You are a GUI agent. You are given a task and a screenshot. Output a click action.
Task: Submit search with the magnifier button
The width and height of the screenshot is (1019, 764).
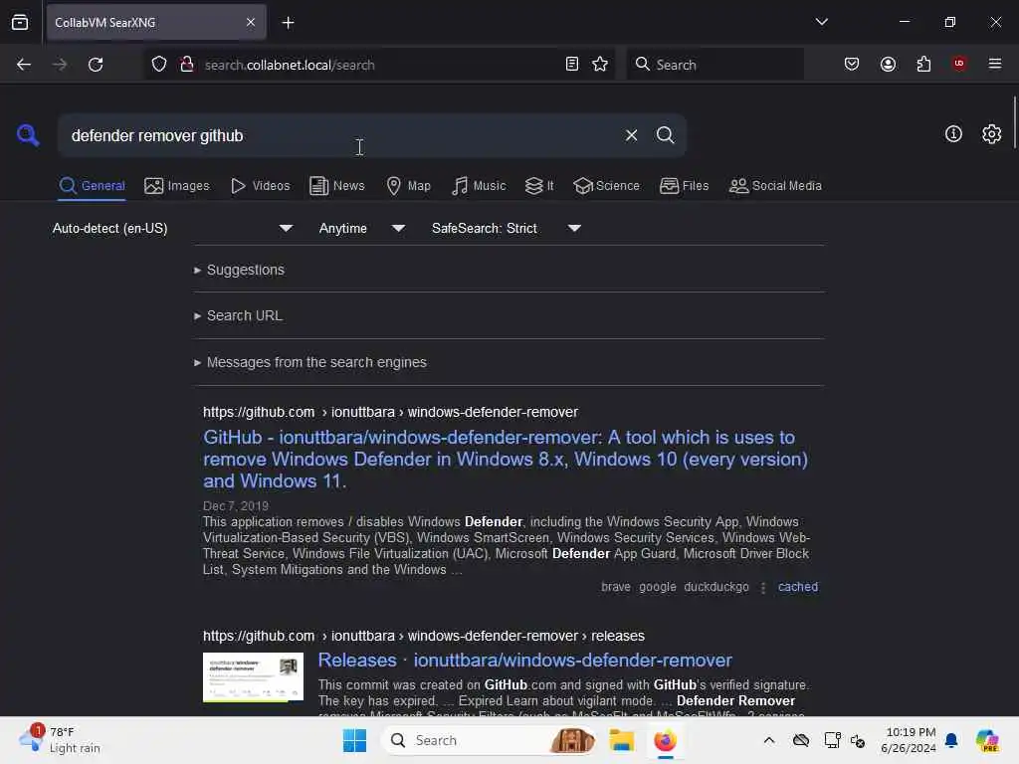665,135
